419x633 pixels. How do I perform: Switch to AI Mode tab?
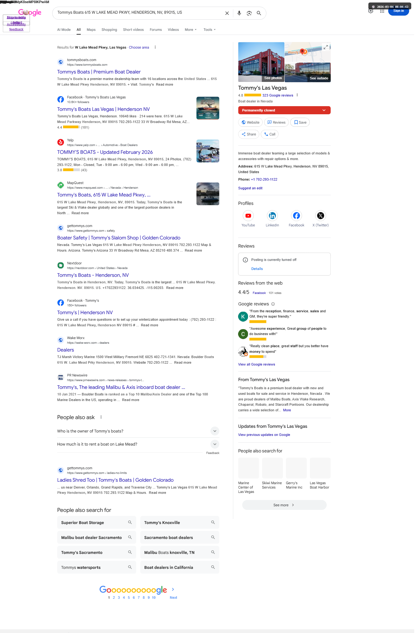(x=64, y=30)
